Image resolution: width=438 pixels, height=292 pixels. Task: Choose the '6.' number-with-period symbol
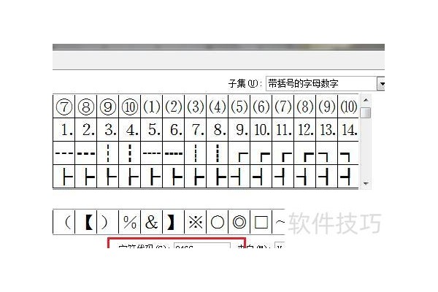point(174,130)
